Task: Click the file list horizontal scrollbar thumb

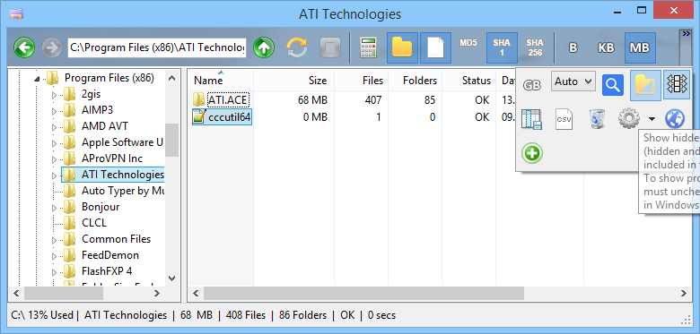Action: point(363,293)
